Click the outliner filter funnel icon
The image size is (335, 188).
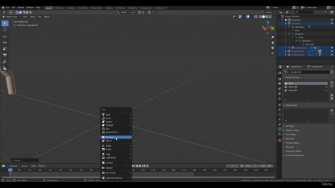click(326, 12)
